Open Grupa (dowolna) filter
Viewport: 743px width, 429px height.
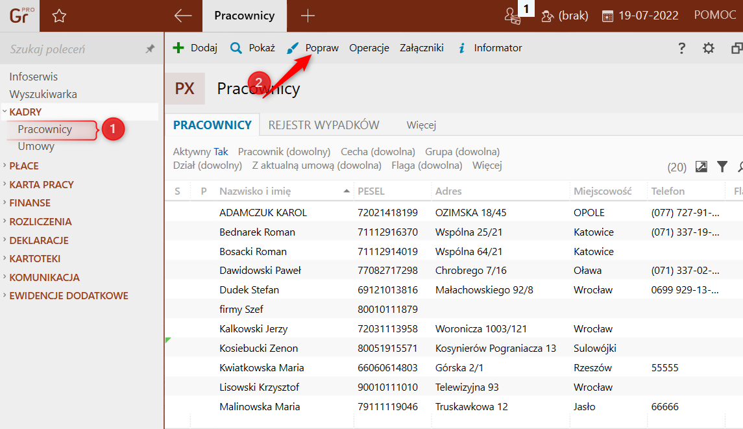tap(463, 152)
